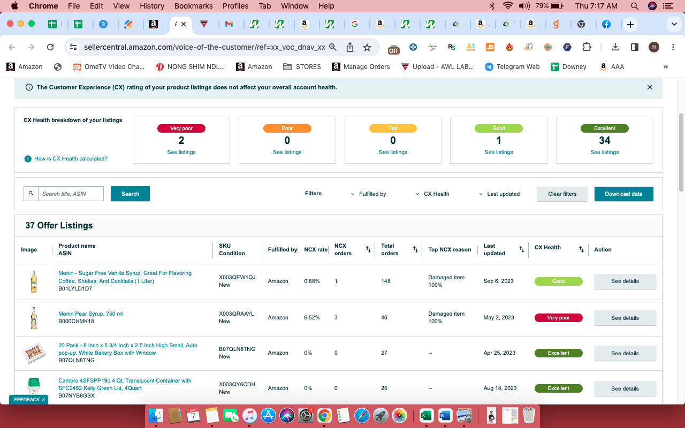Screen dimensions: 685x428
Task: Open the info icon next to How is CX Health calculated
Action: click(x=28, y=159)
